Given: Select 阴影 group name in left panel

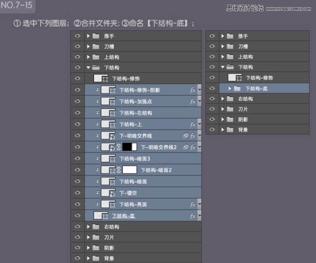Looking at the screenshot, I should pyautogui.click(x=109, y=248).
